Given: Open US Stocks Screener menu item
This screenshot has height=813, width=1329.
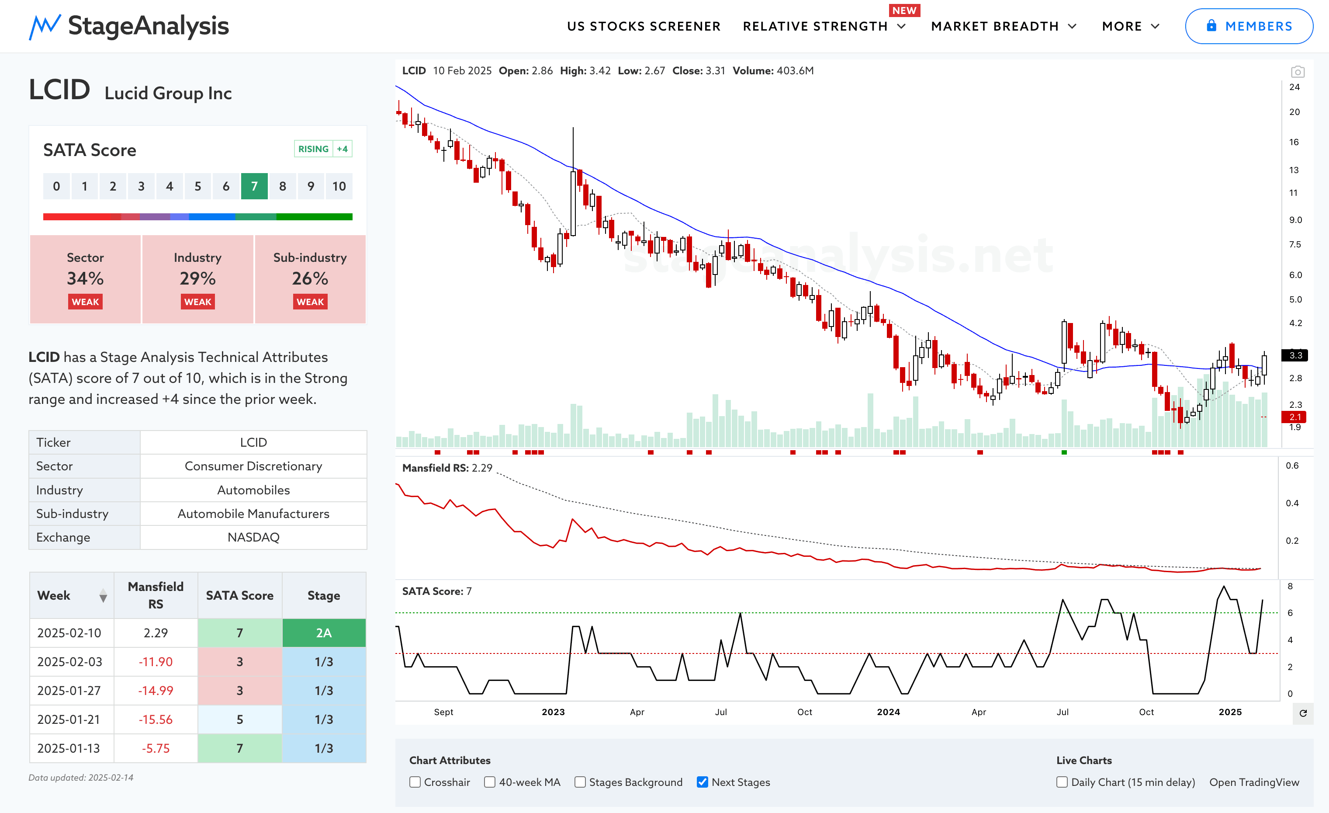Looking at the screenshot, I should click(x=644, y=26).
